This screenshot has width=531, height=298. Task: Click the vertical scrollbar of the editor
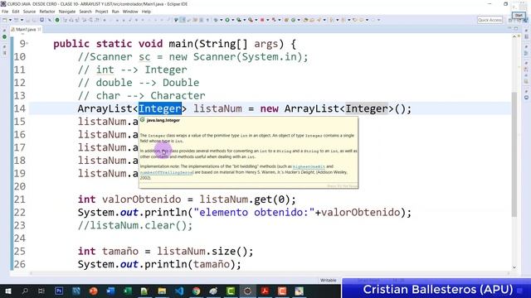click(514, 154)
